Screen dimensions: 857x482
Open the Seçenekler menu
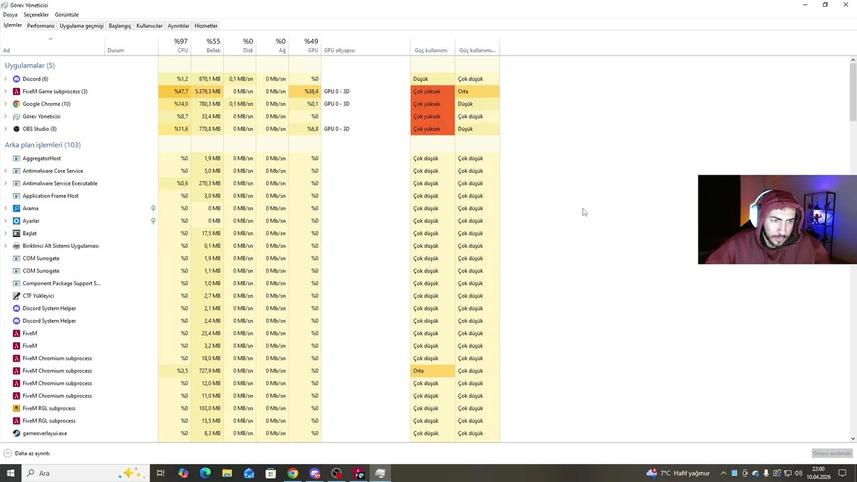(x=36, y=14)
